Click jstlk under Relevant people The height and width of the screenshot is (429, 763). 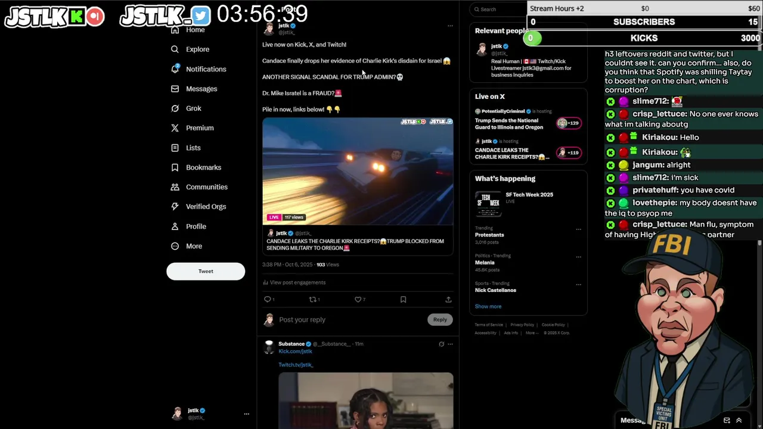coord(497,46)
